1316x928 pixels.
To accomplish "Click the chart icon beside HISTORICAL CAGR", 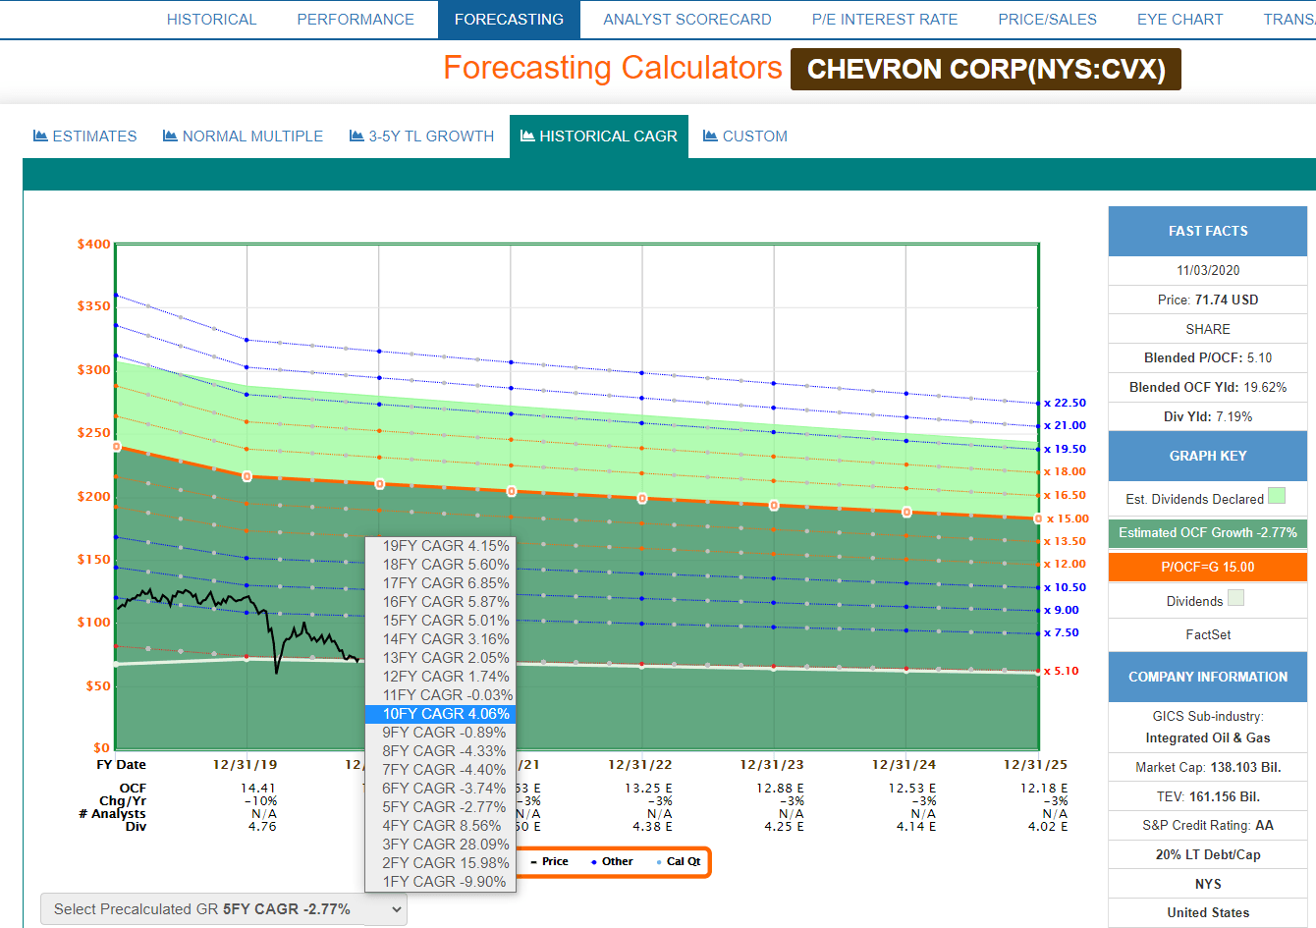I will (x=527, y=136).
